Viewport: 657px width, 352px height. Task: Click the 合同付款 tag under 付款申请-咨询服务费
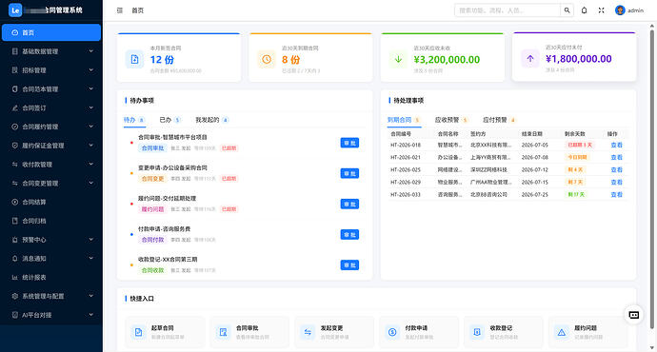point(152,240)
